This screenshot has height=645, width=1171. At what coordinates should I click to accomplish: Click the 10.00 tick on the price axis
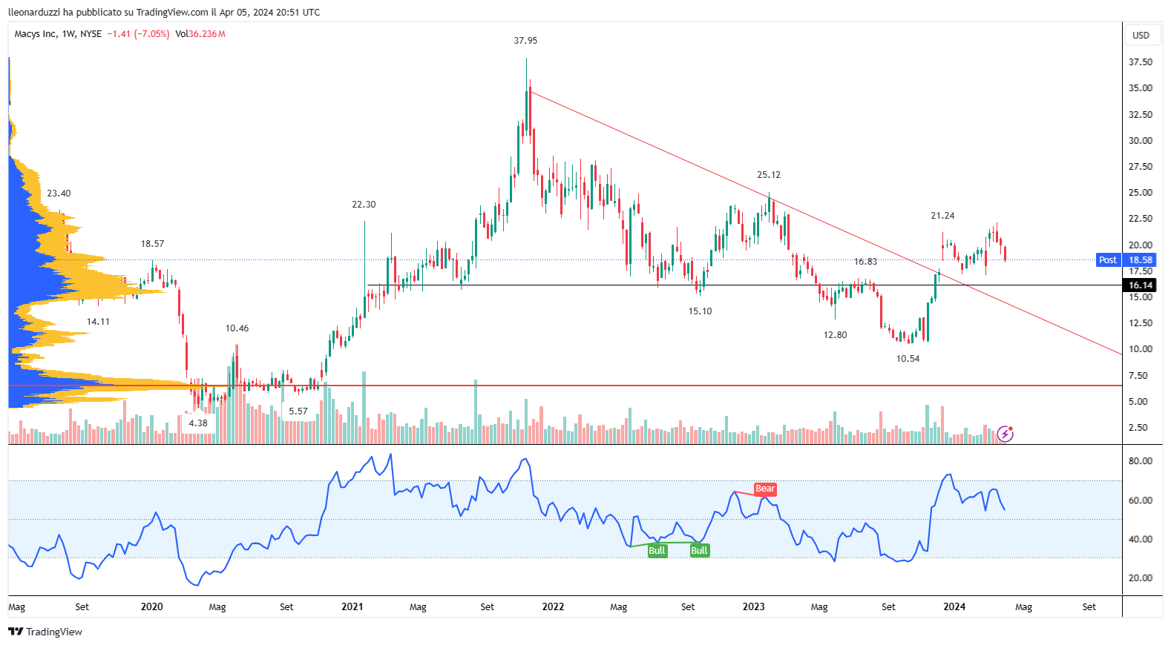pos(1141,349)
